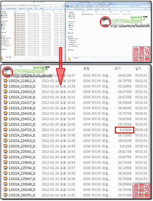Click 굽기 in the right window toolbar
The width and height of the screenshot is (153, 201).
point(104,9)
